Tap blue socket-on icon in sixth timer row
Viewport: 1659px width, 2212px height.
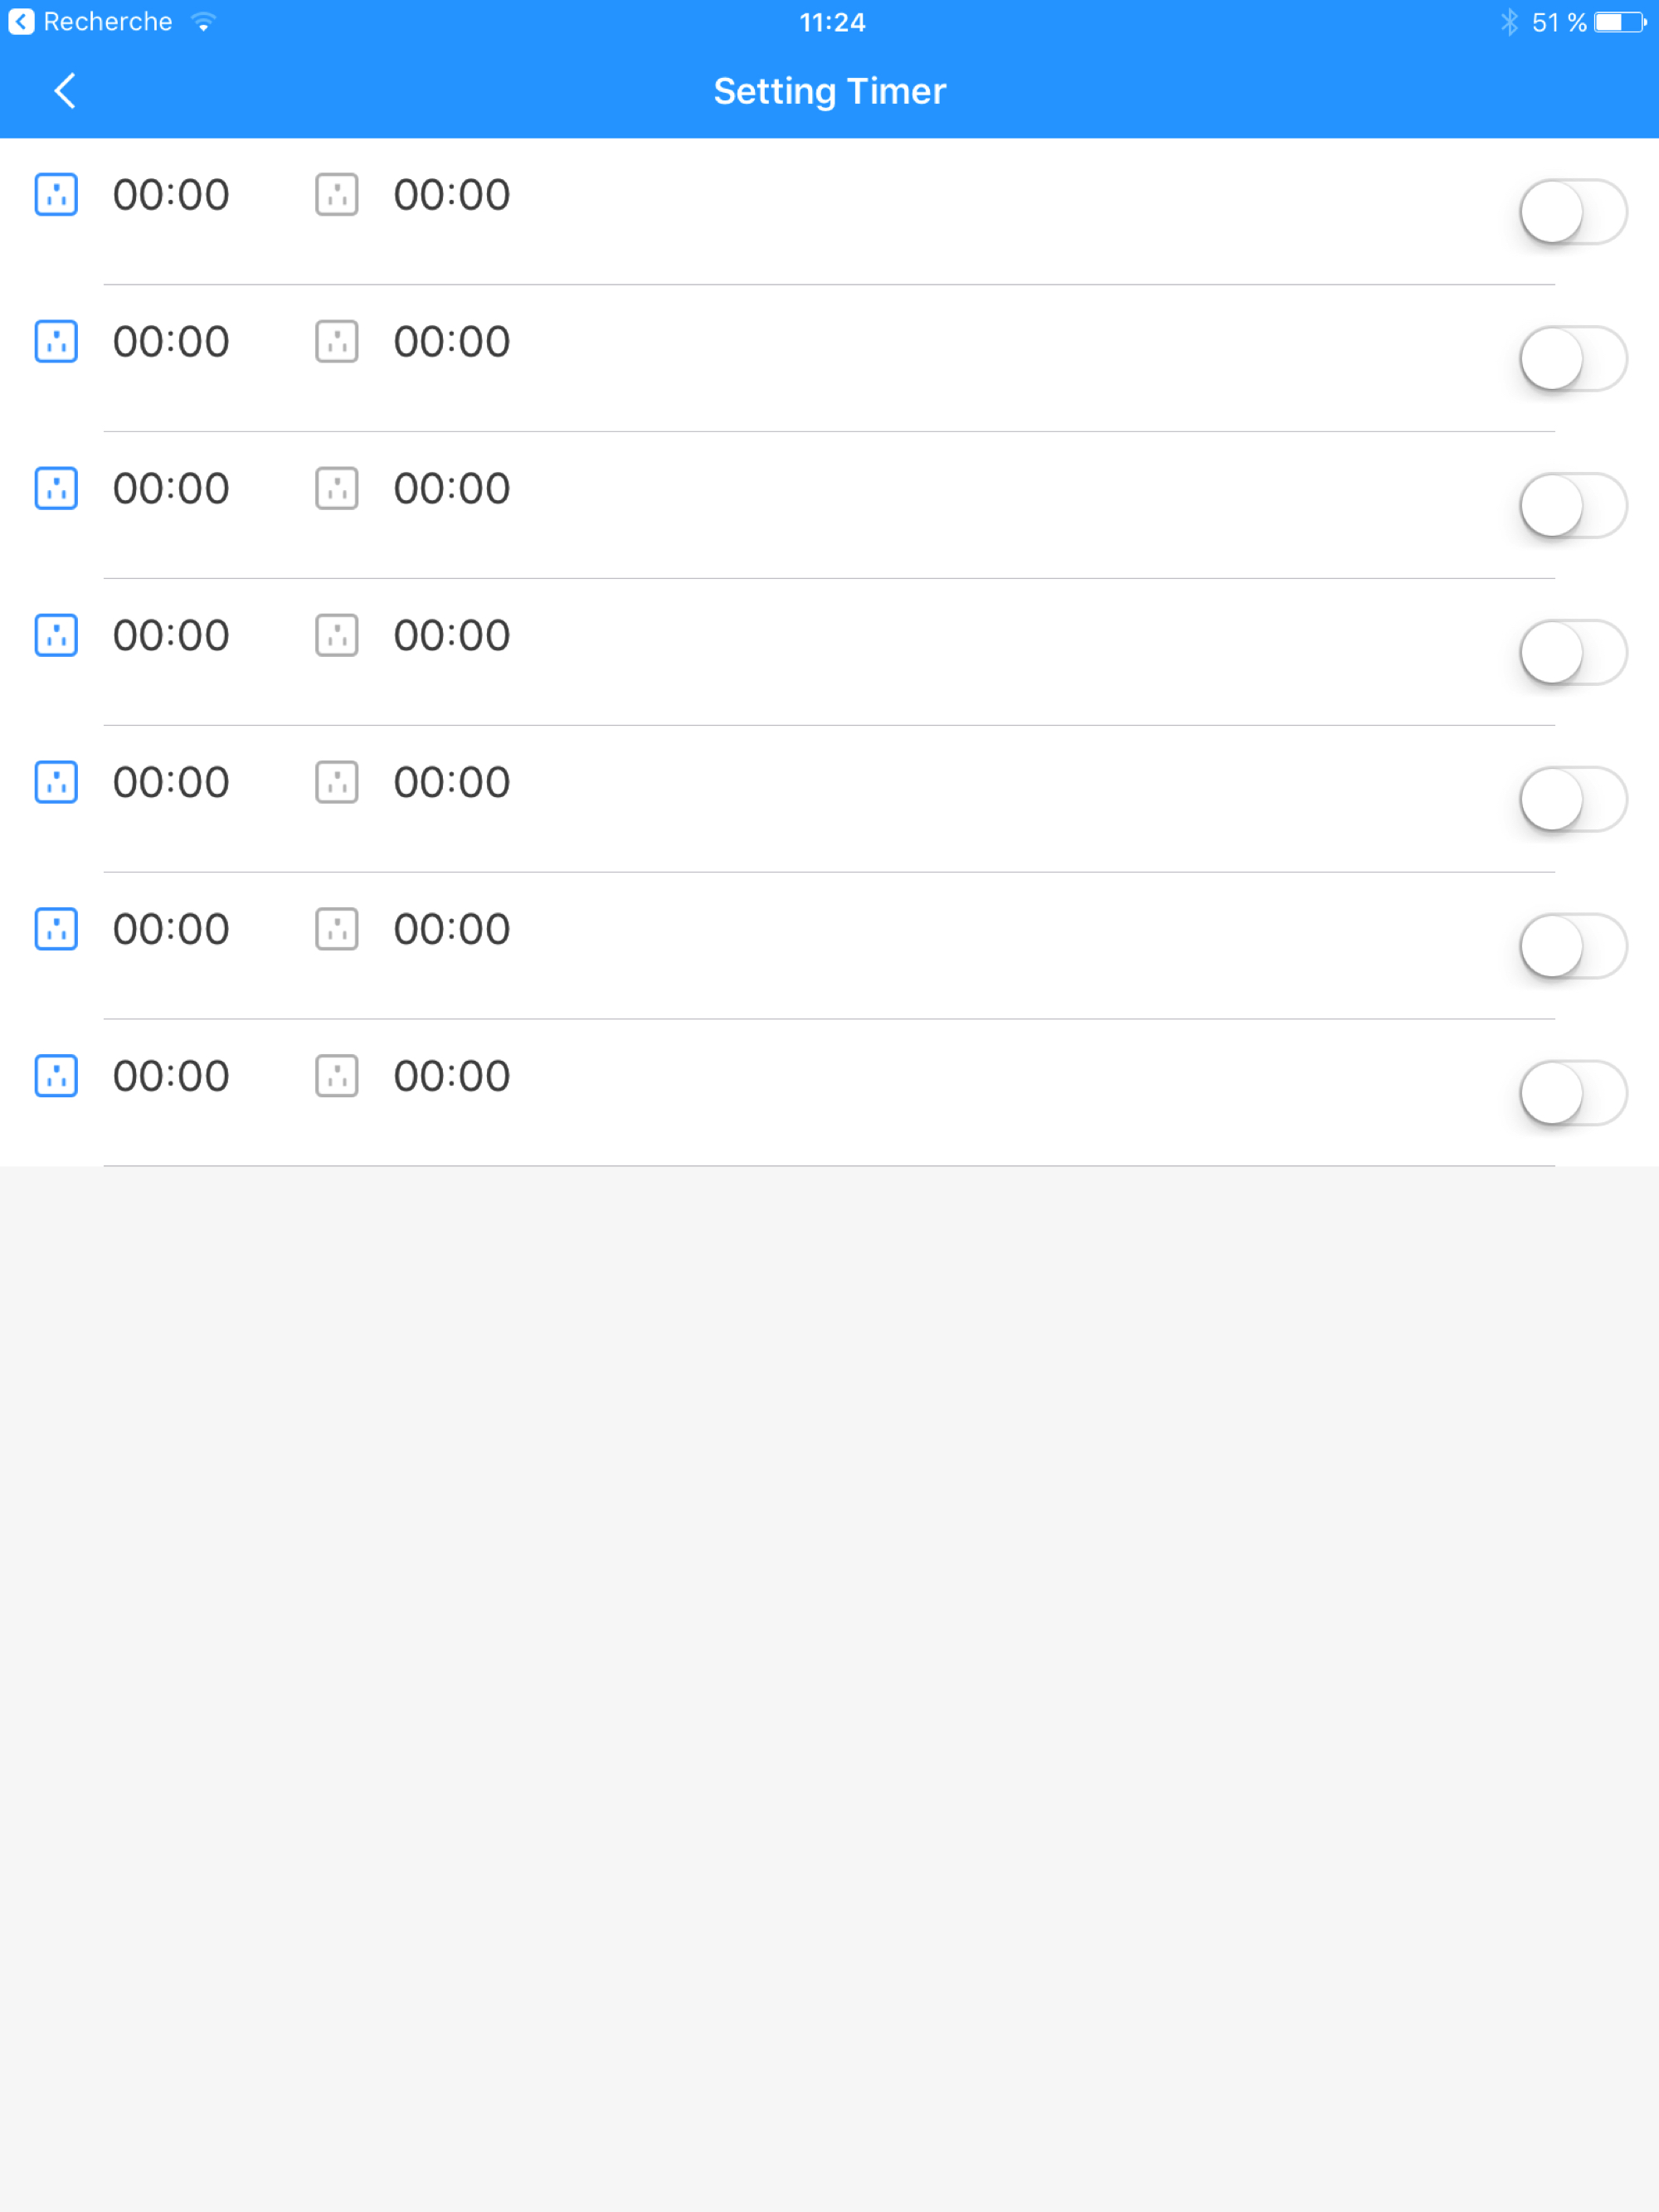click(56, 929)
